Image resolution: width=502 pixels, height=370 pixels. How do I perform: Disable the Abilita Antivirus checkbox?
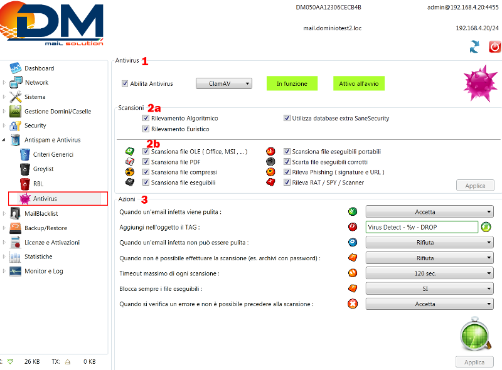pos(125,83)
